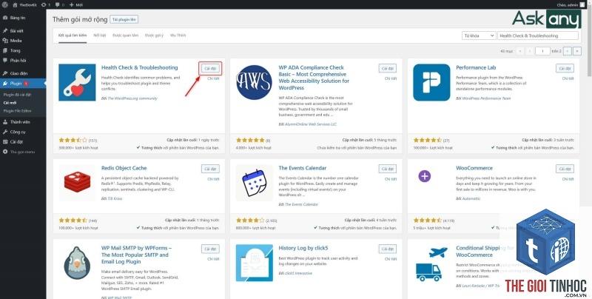Click the WooCommerce purple plus icon
This screenshot has height=299, width=592.
pos(425,176)
